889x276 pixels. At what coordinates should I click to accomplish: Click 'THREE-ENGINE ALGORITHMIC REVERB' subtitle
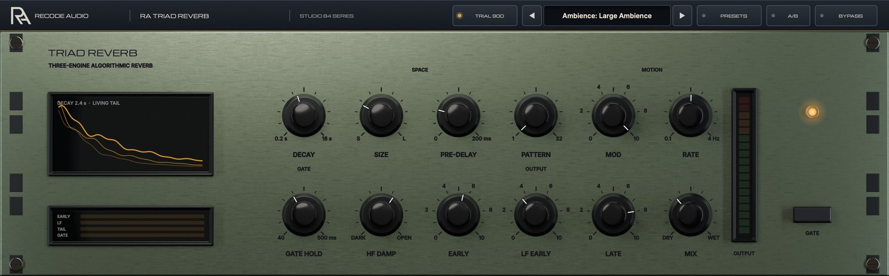point(101,65)
